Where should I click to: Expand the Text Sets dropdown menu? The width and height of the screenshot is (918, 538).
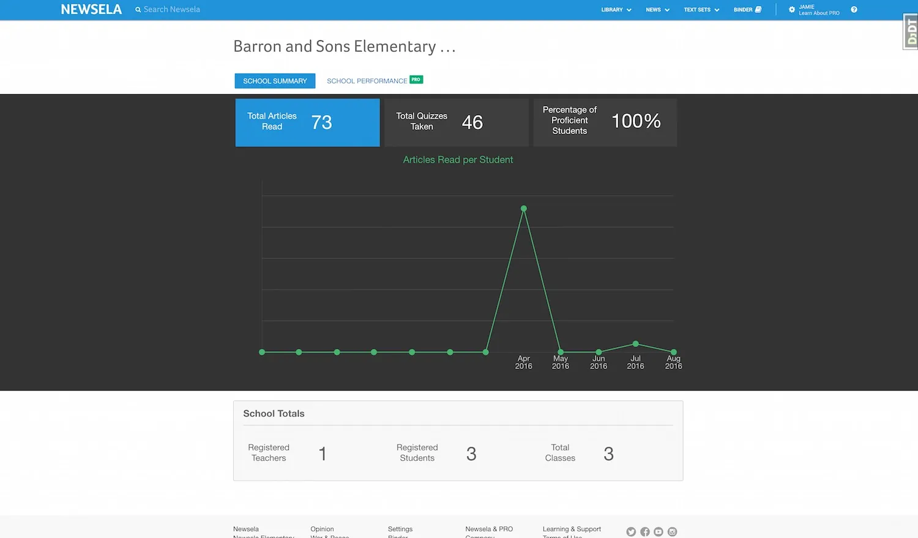701,10
